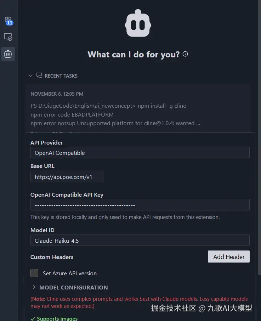Image resolution: width=261 pixels, height=321 pixels.
Task: Click the OpenAI Compatible API Key field
Action: [140, 205]
